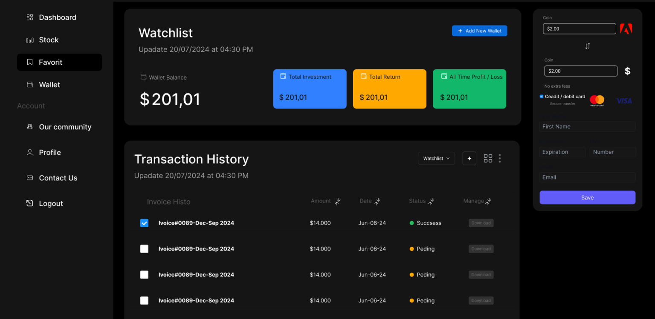Select the Favorit sidebar item
The image size is (655, 319).
pyautogui.click(x=59, y=62)
